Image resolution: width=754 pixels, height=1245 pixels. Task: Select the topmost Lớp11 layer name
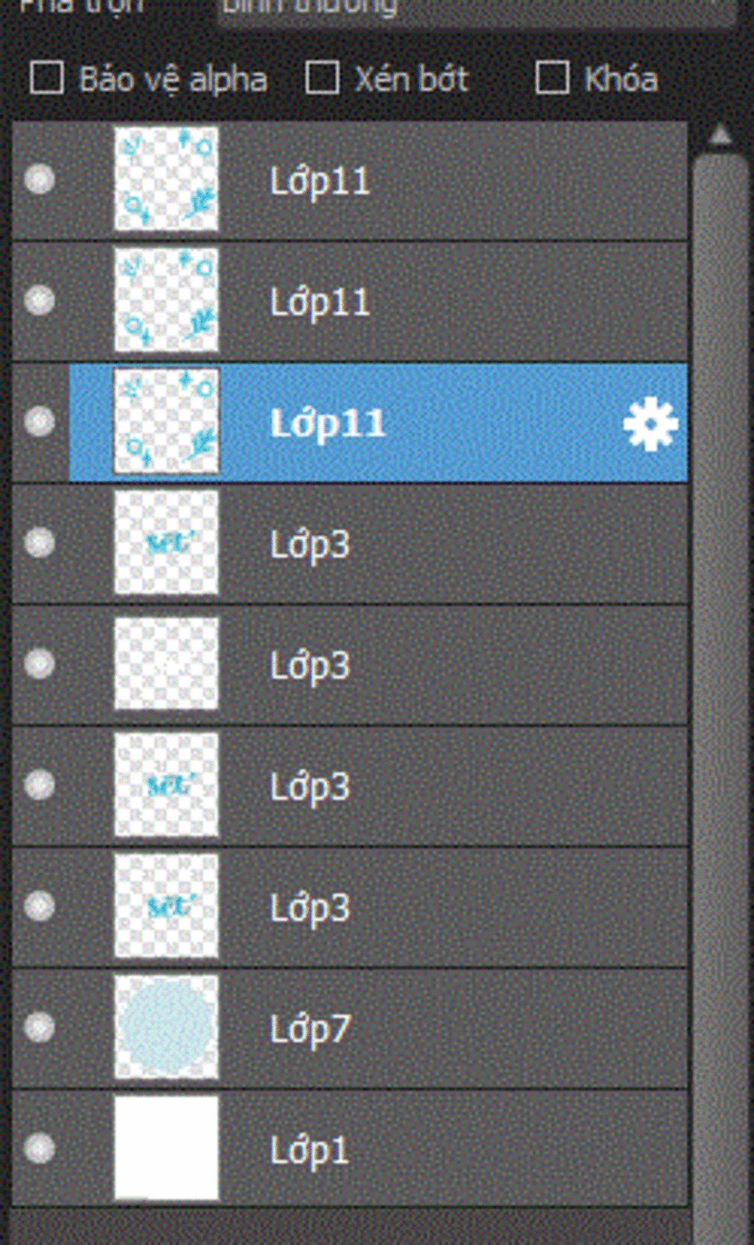(320, 181)
